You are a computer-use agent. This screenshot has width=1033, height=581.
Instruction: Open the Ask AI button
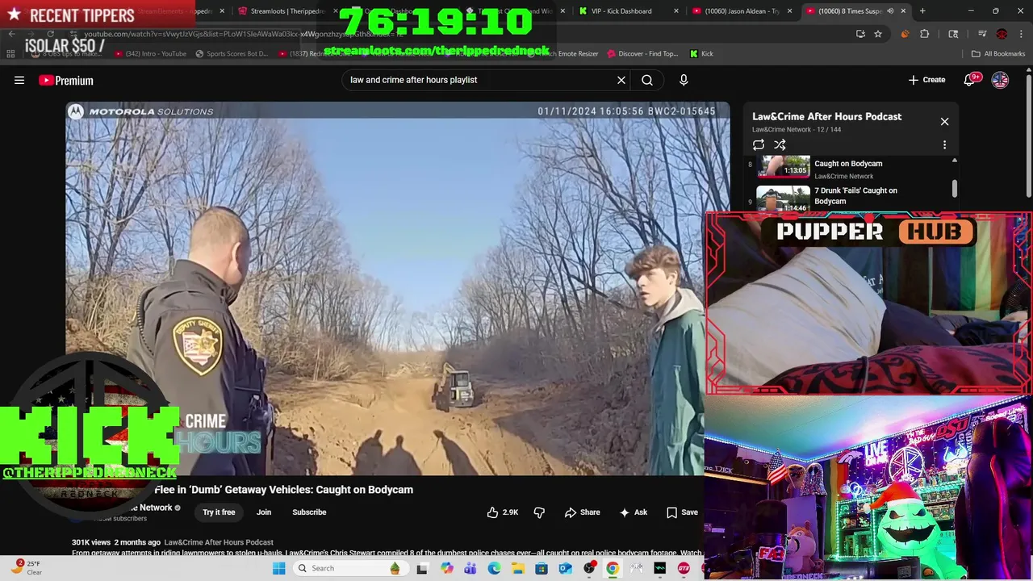[x=633, y=512]
